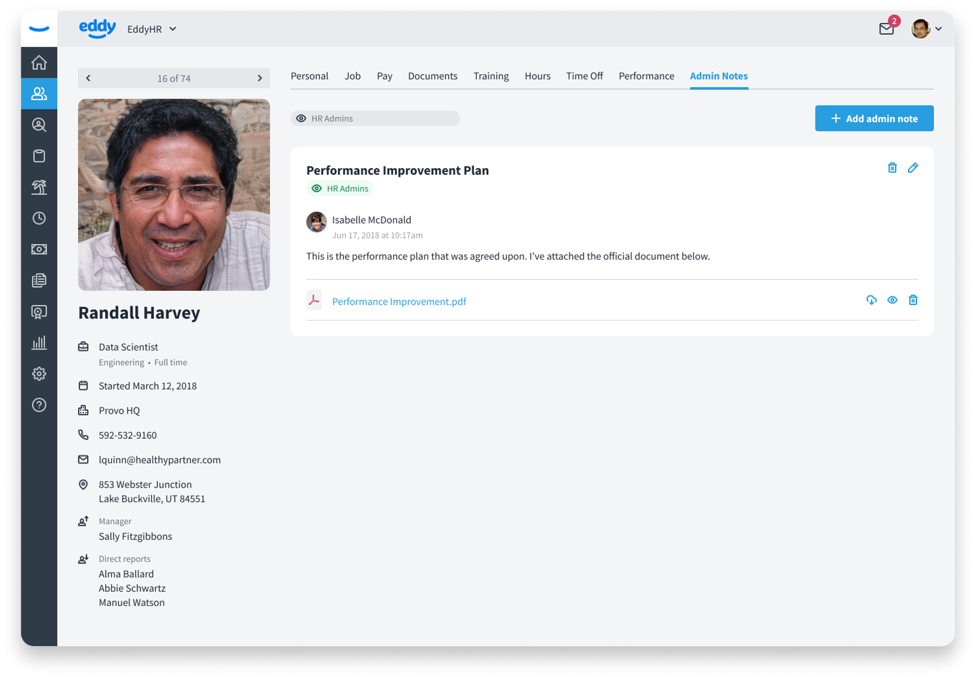Switch to the Documents tab
This screenshot has height=677, width=975.
coord(433,76)
